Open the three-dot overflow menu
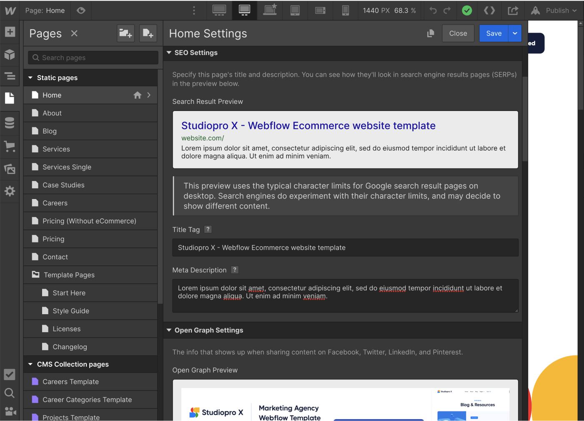This screenshot has width=584, height=421. point(194,10)
